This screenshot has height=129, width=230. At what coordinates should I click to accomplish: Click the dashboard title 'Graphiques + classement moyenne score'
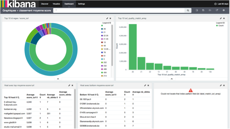click(x=27, y=11)
